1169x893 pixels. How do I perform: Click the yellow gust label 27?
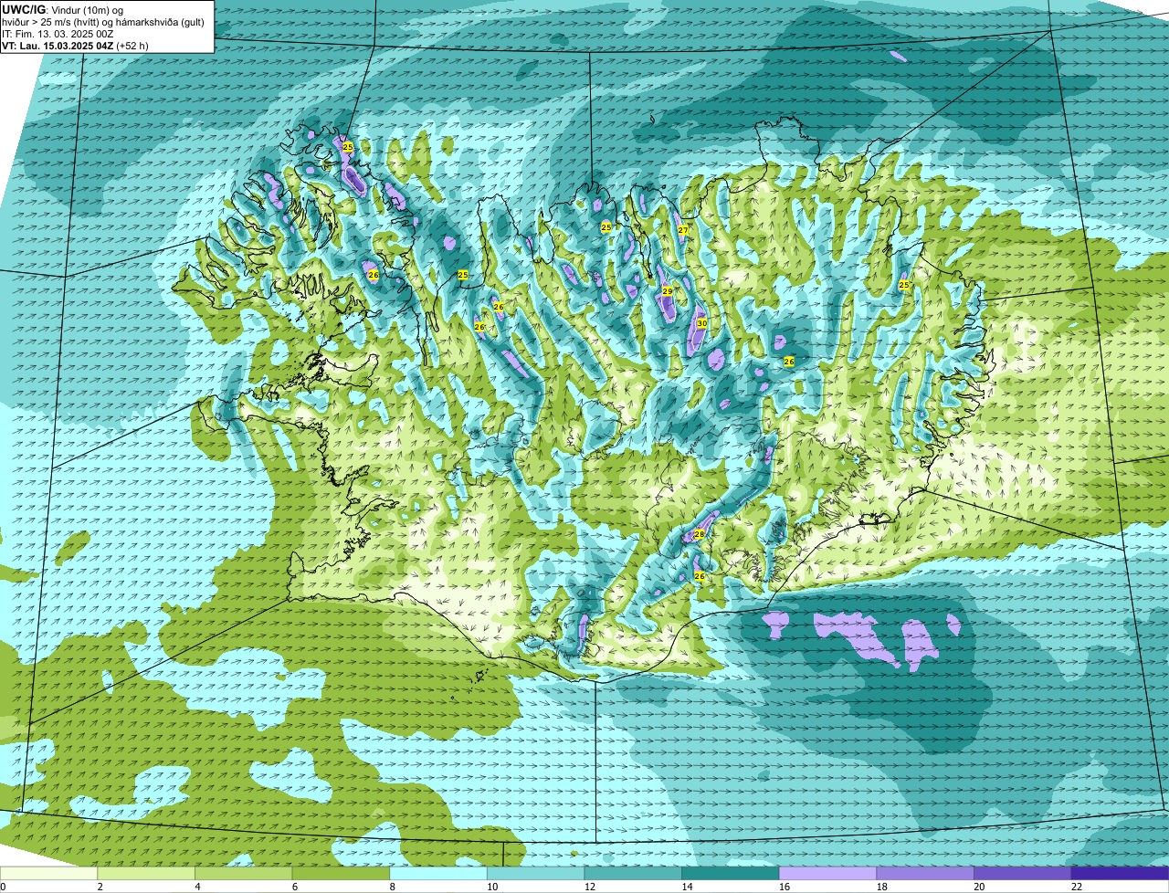coord(683,230)
